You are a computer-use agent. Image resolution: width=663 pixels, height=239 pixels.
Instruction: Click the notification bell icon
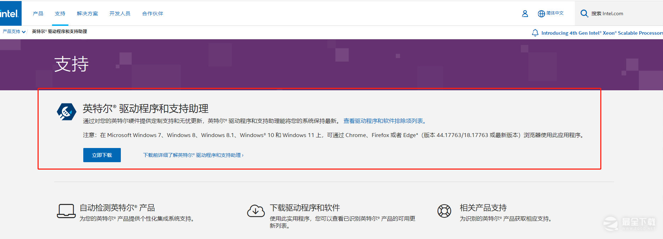pos(535,33)
